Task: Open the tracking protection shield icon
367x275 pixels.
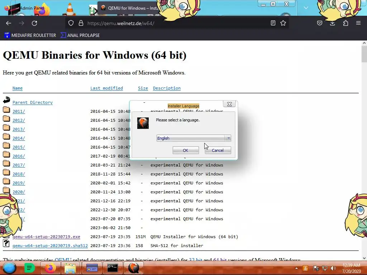Action: coord(71,23)
